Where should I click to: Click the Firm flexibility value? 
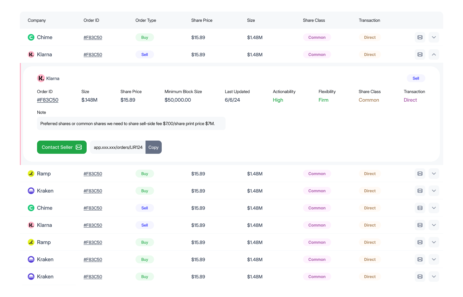coord(323,100)
